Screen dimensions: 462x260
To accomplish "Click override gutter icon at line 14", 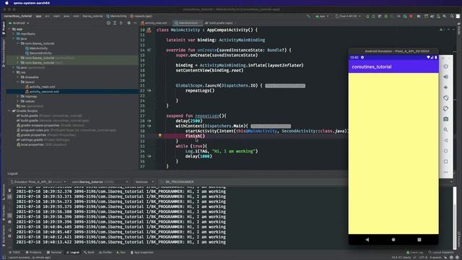I will point(149,50).
